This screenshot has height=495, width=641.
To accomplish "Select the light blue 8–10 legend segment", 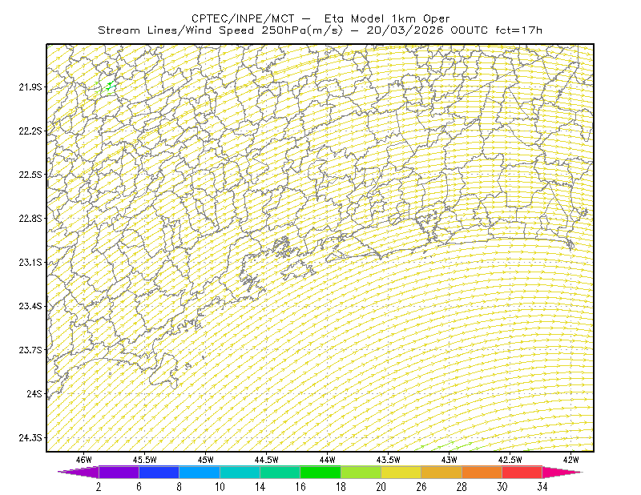I will pos(200,472).
